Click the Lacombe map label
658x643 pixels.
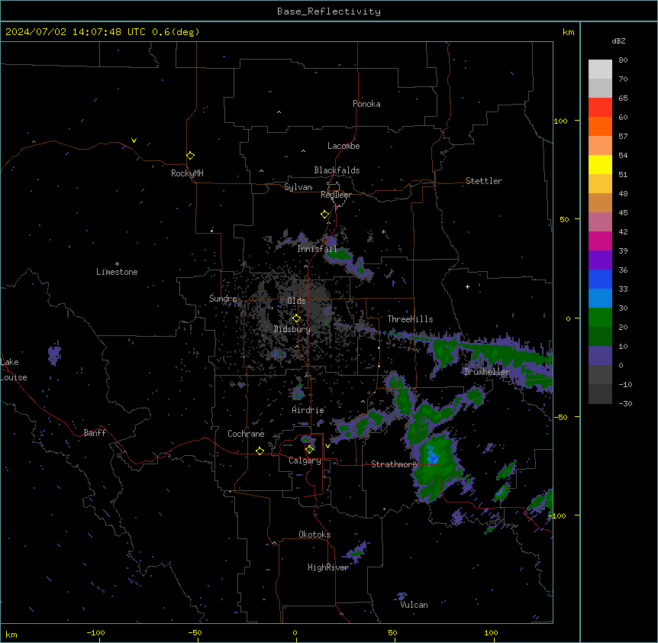click(x=344, y=146)
